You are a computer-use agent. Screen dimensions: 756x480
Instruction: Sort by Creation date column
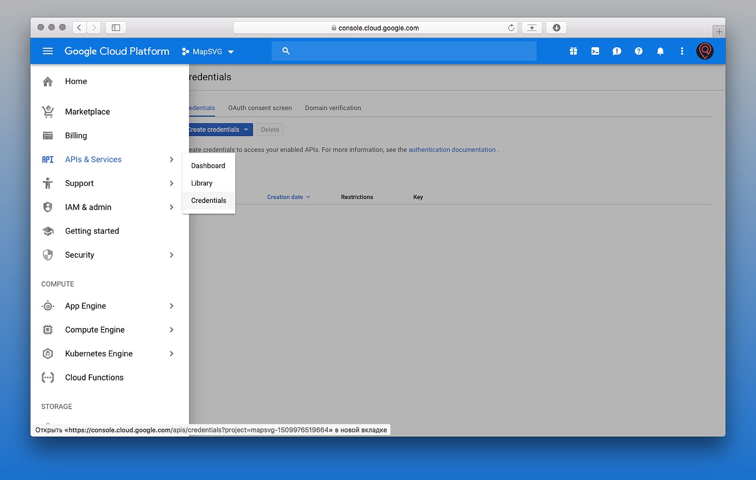(289, 197)
